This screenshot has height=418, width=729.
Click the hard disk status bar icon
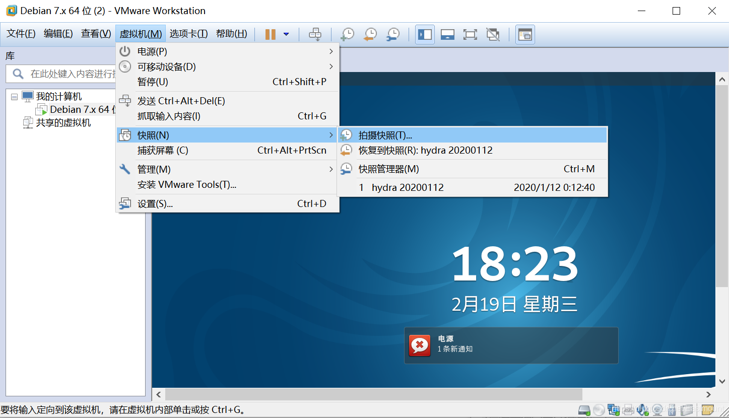pyautogui.click(x=584, y=410)
